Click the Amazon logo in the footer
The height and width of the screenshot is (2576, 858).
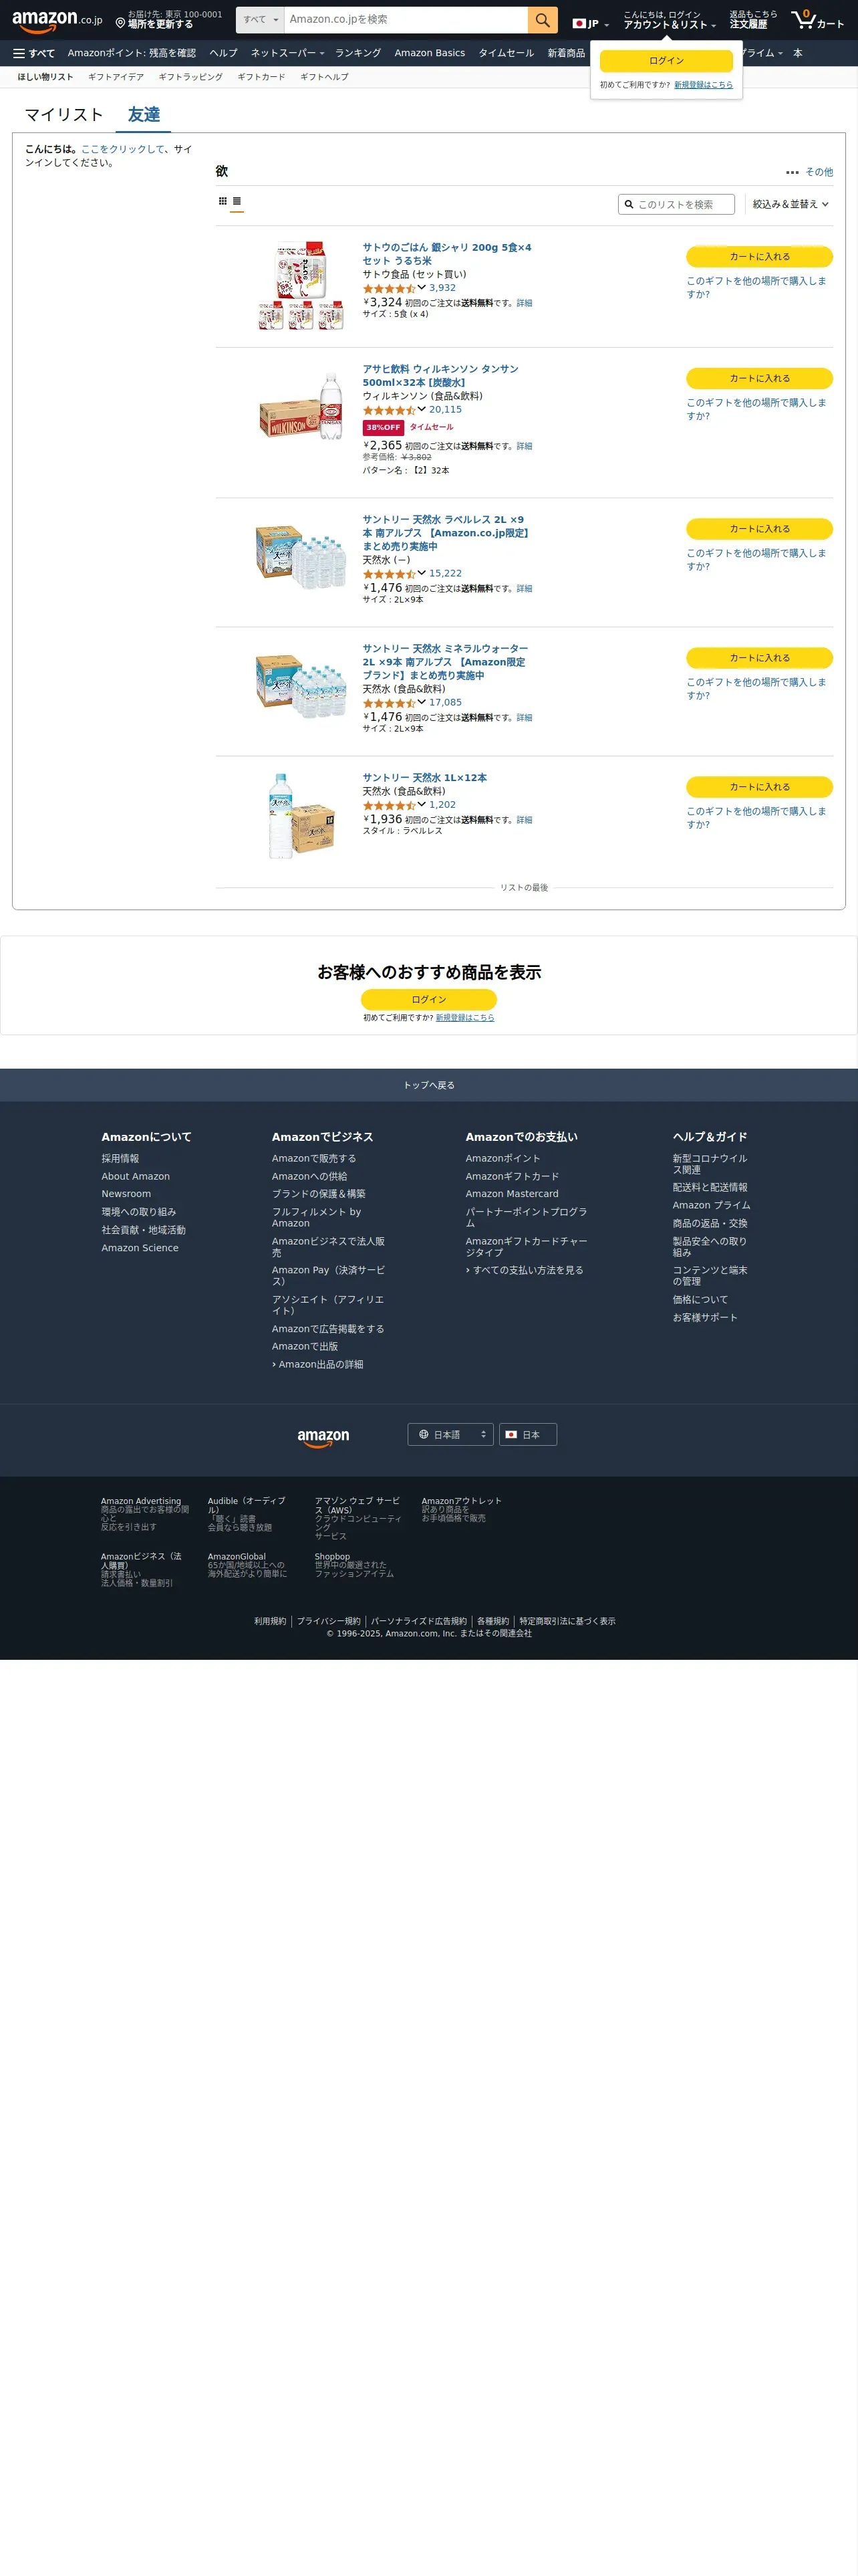(323, 1437)
